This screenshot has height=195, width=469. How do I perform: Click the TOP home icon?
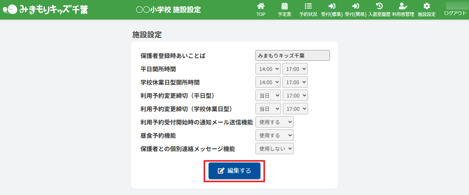point(261,6)
